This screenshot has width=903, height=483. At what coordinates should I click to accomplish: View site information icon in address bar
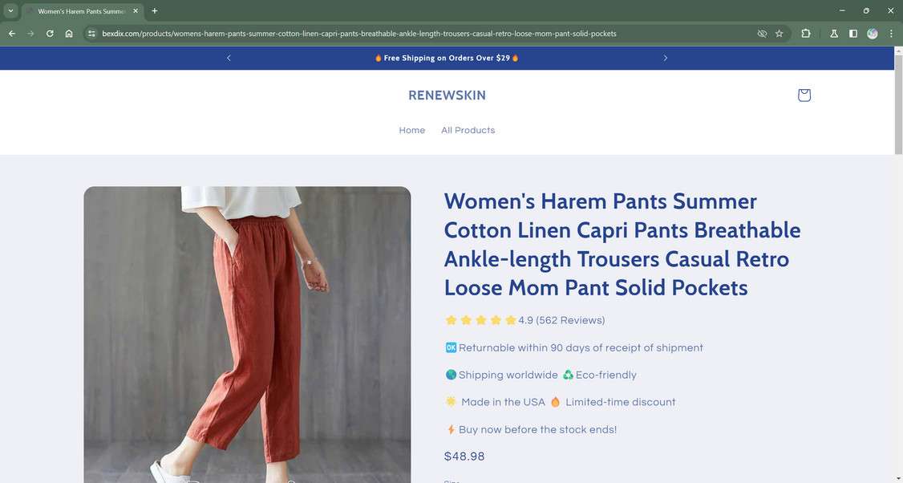(91, 34)
